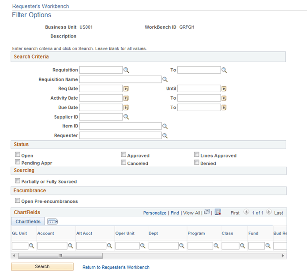This screenshot has height=276, width=307.
Task: Enable Open Pre-encumbrances checkbox
Action: 18,201
